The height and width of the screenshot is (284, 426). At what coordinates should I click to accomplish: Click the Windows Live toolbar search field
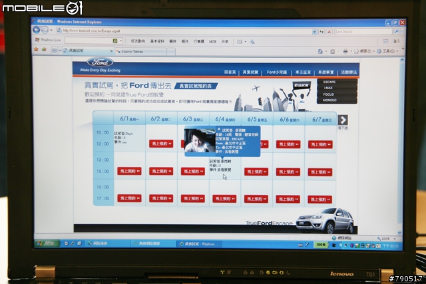(89, 41)
